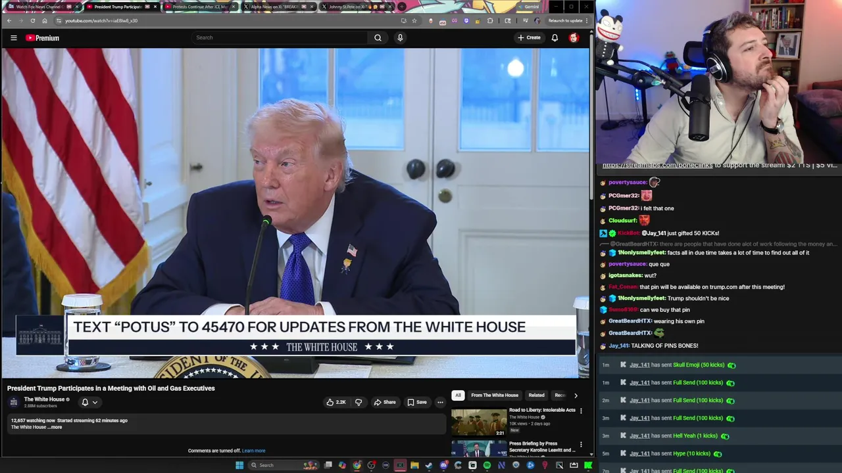Image resolution: width=842 pixels, height=473 pixels.
Task: Open the White House channel avatar
Action: (14, 402)
